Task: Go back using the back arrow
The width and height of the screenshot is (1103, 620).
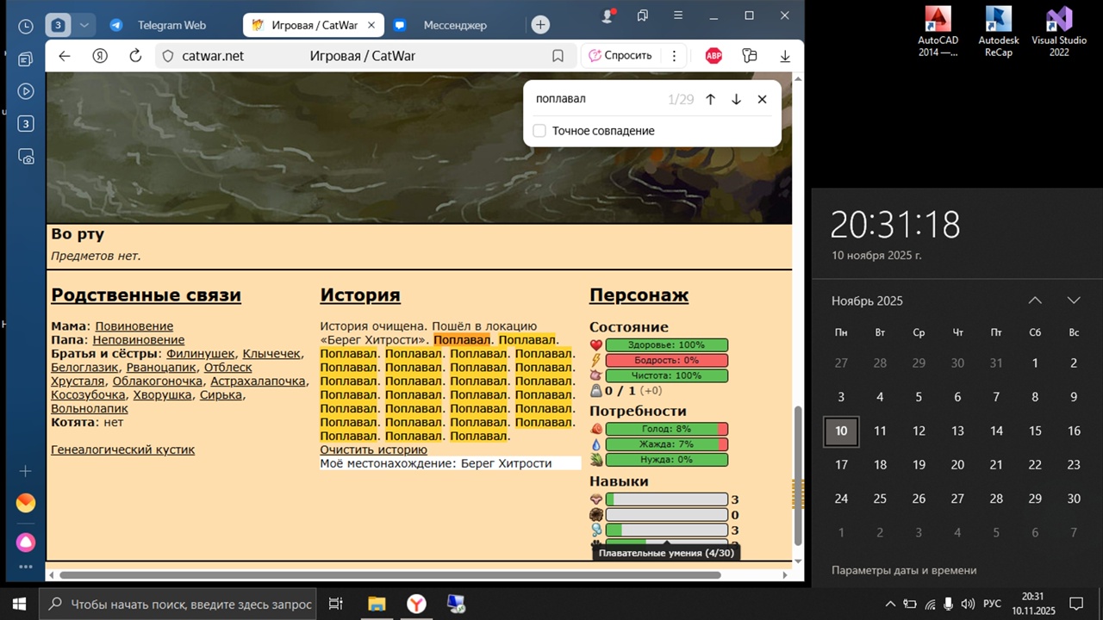Action: tap(65, 56)
